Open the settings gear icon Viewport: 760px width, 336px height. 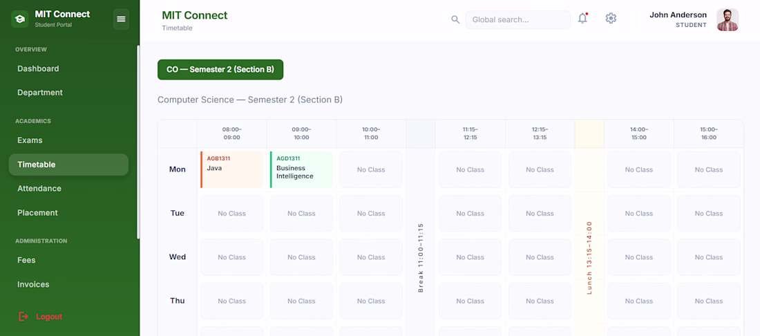coord(611,19)
